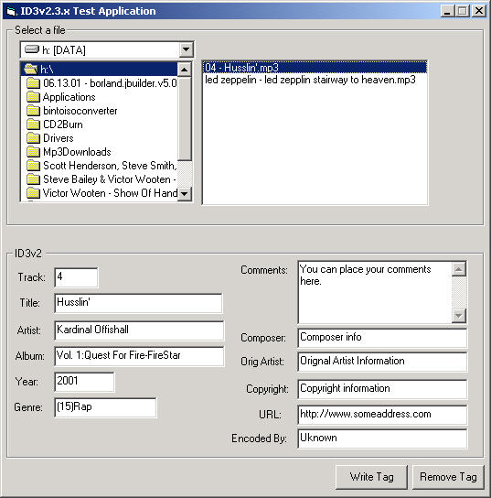Click the Drivers folder icon

(x=33, y=138)
